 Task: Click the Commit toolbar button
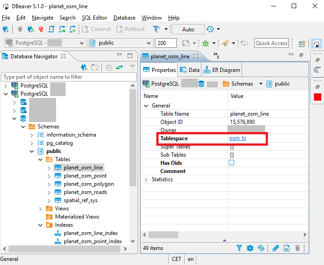point(97,29)
